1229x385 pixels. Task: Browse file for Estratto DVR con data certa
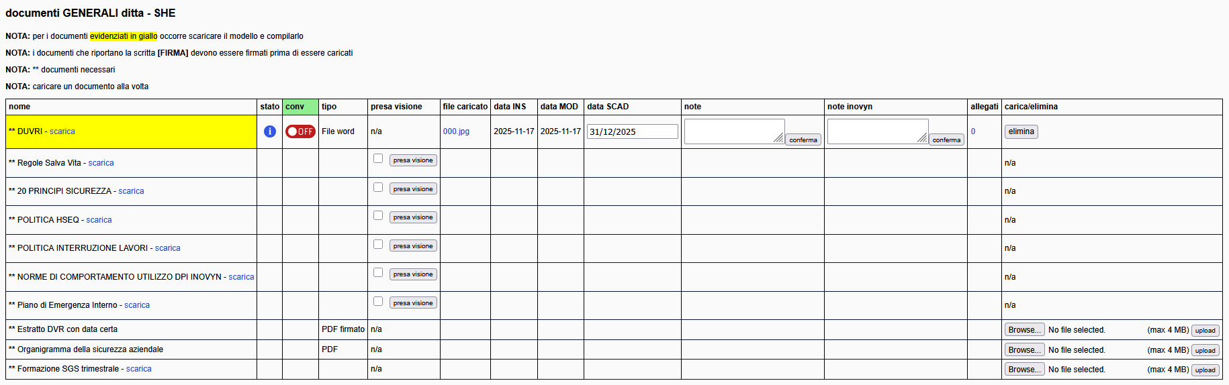coord(1024,330)
